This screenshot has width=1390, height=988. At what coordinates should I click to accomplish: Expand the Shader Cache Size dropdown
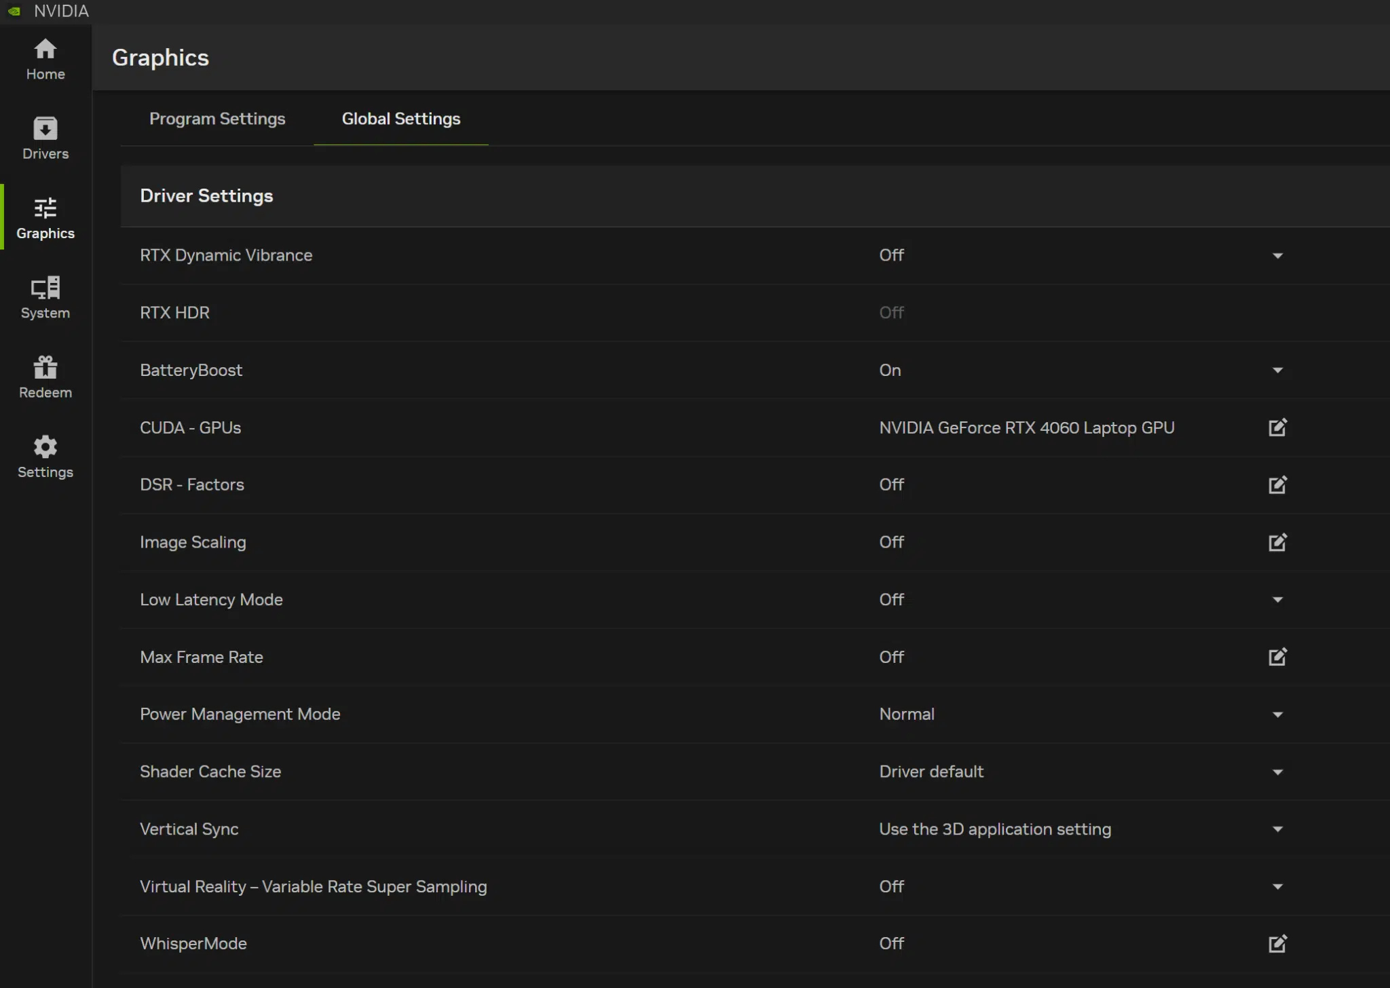(x=1277, y=772)
